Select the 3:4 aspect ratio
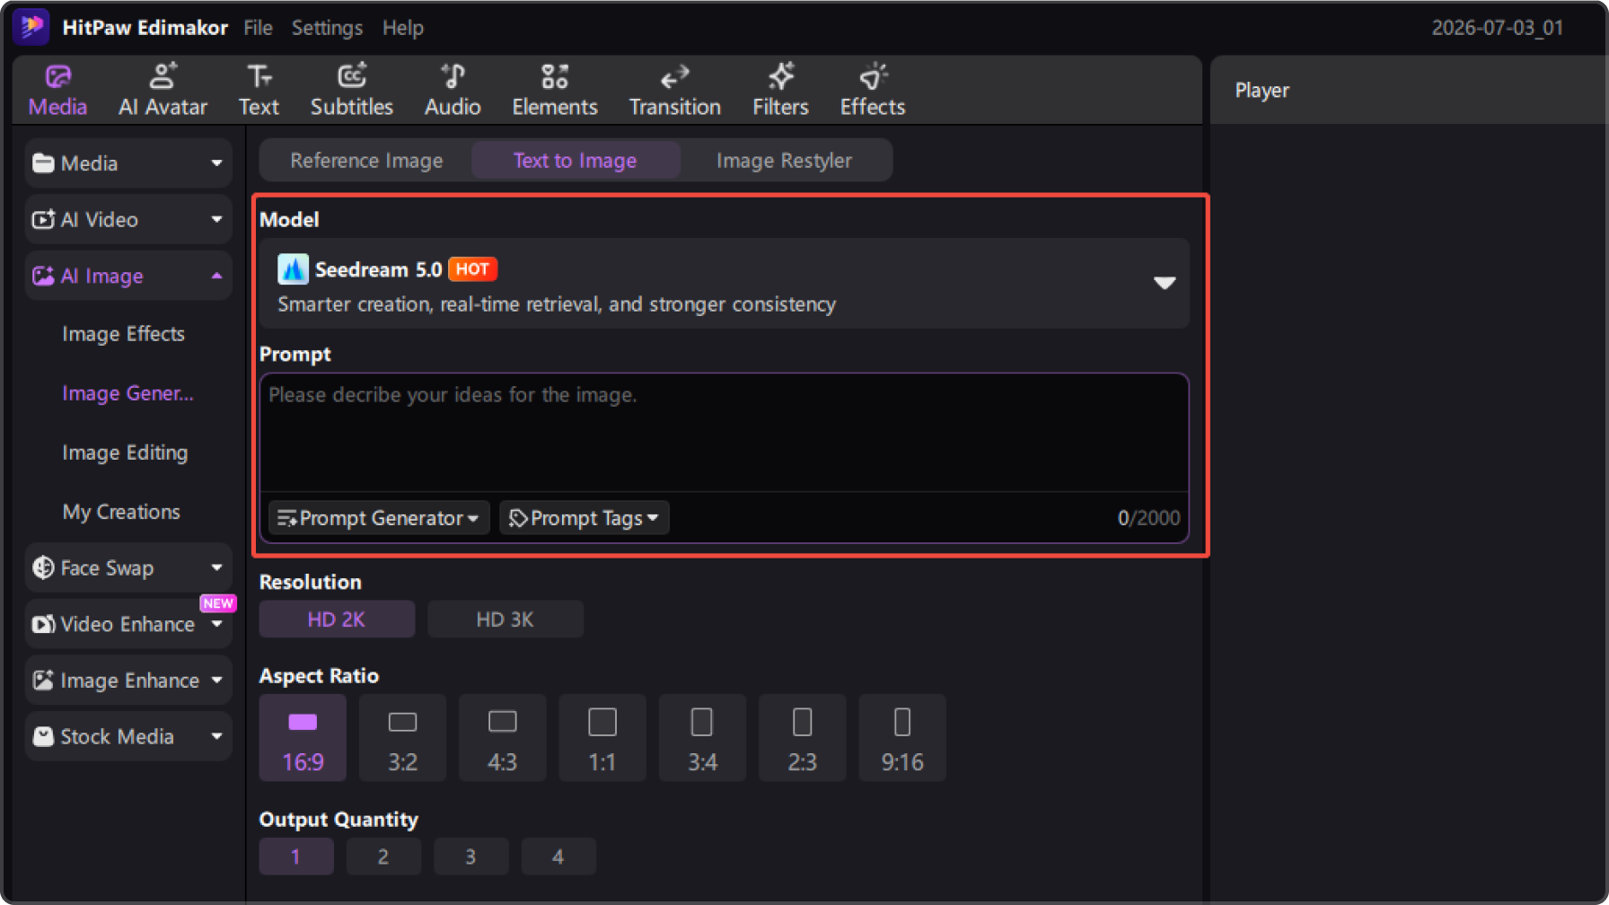The height and width of the screenshot is (905, 1609). click(x=702, y=738)
